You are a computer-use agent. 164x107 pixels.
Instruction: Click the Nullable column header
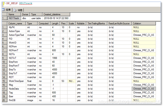pos(81,24)
